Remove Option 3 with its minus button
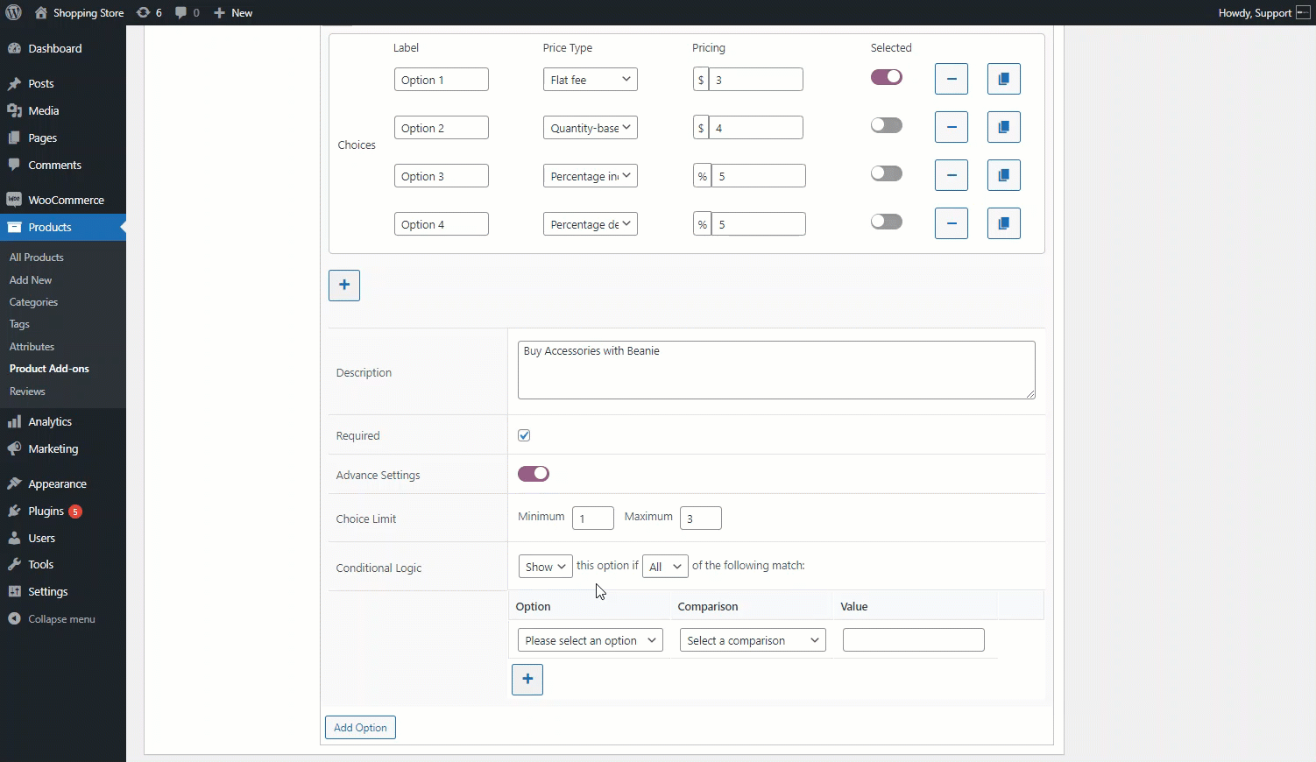Viewport: 1316px width, 762px height. 952,175
